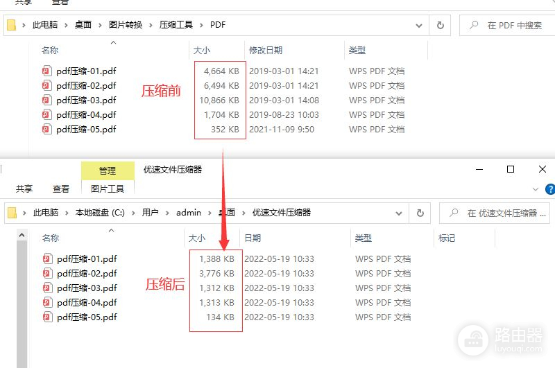555x368 pixels.
Task: Click the 2019-08-23 10:03 date cell
Action: [284, 114]
